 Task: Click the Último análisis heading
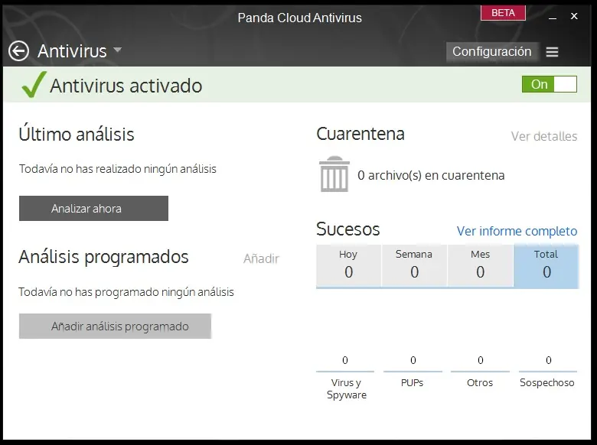(77, 134)
